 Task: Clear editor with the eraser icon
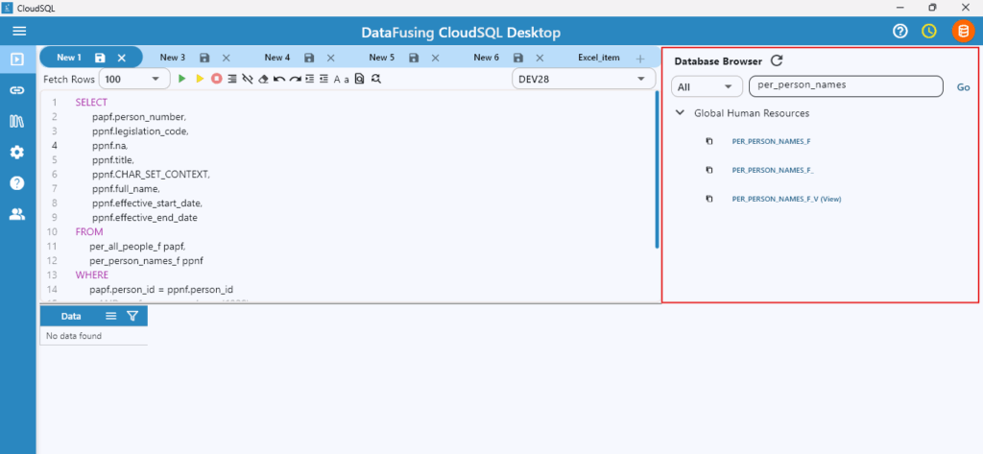pyautogui.click(x=264, y=79)
